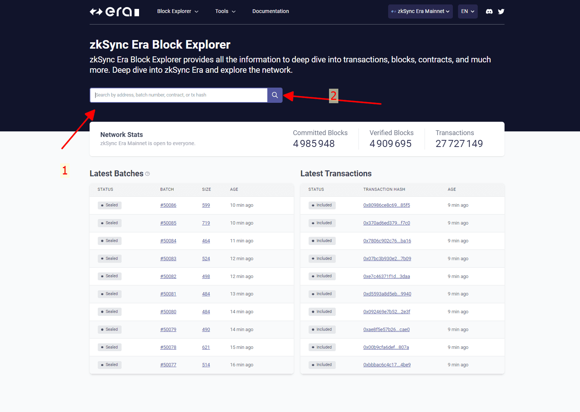The width and height of the screenshot is (580, 412).
Task: Open transaction 0x370ad6ed379...f7c0
Action: tap(387, 223)
